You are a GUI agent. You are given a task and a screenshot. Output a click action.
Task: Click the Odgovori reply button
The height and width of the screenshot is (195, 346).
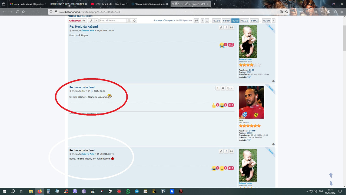pos(77,21)
